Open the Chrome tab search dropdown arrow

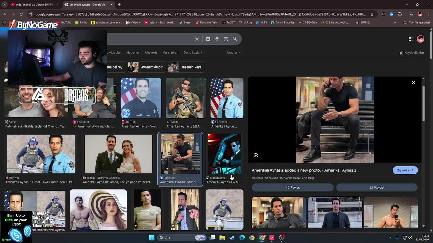5,5
